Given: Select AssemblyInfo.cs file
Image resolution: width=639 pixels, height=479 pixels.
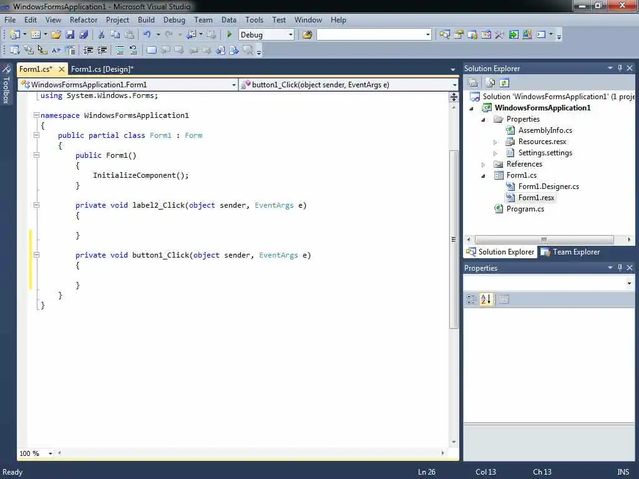Looking at the screenshot, I should tap(545, 130).
